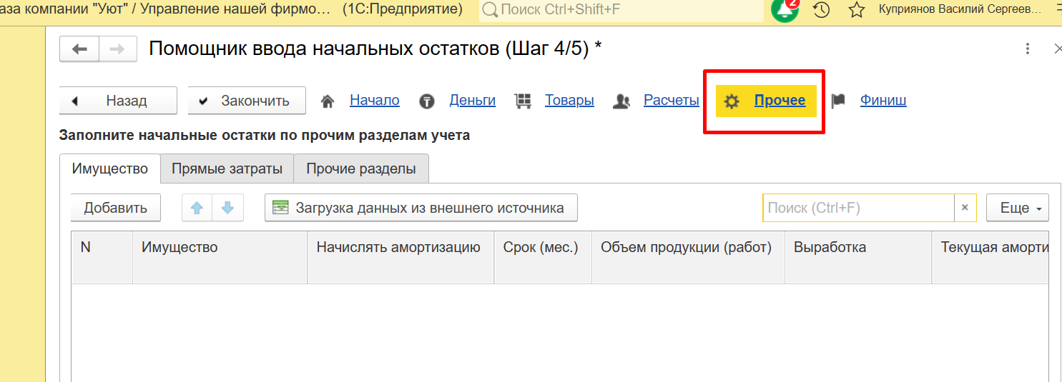Image resolution: width=1062 pixels, height=382 pixels.
Task: Click the Закончить button
Action: [x=247, y=101]
